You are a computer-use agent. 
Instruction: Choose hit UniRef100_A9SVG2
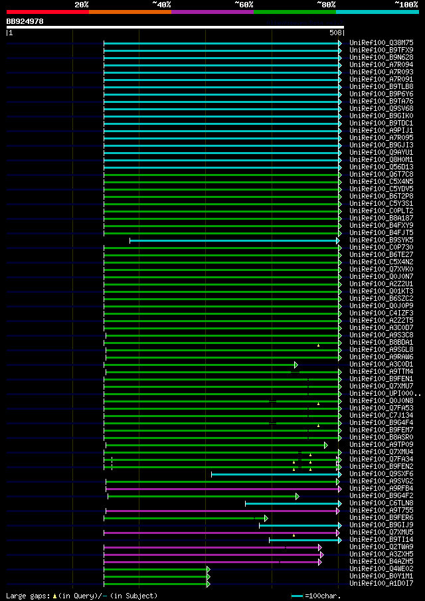tap(381, 481)
